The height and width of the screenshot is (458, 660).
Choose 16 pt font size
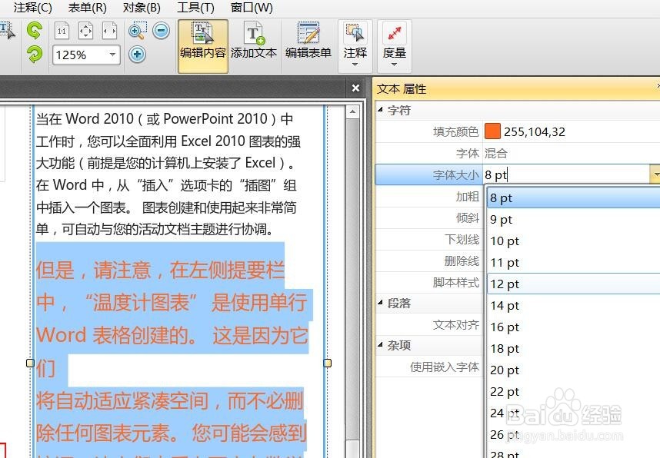pyautogui.click(x=573, y=327)
